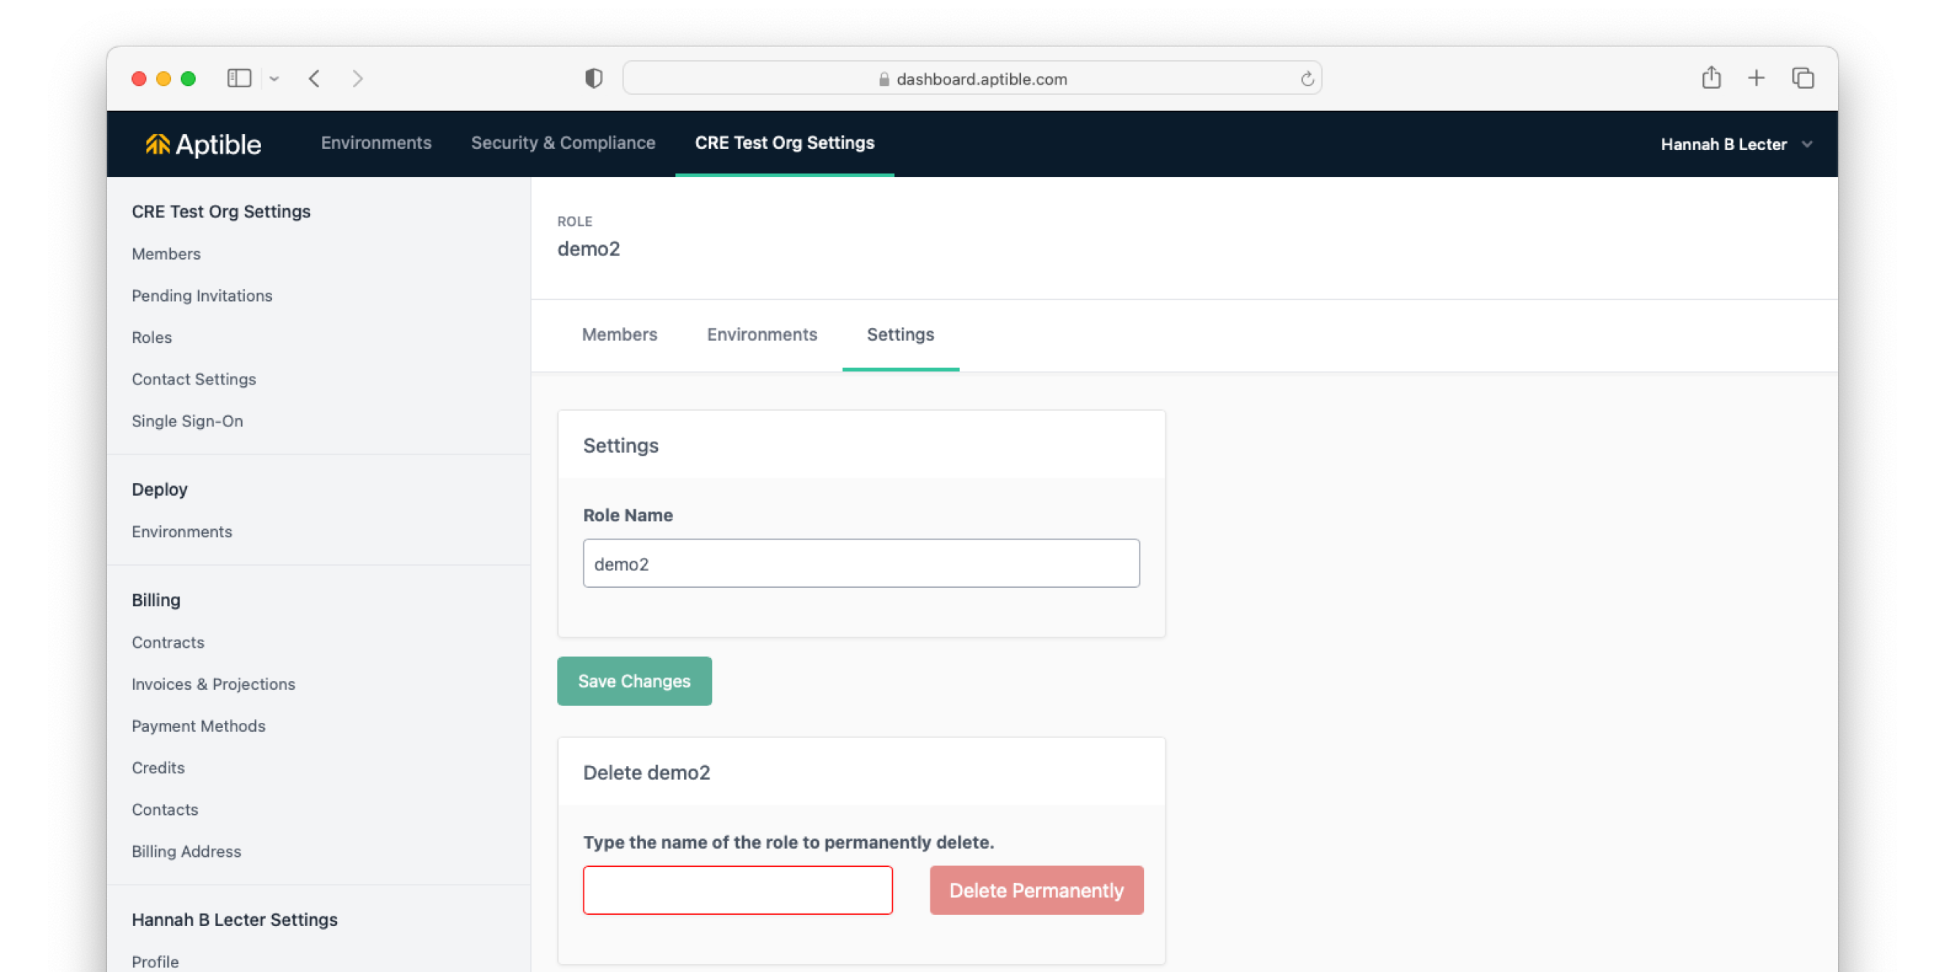This screenshot has width=1945, height=972.
Task: Show the tab overview icon
Action: [x=1803, y=78]
